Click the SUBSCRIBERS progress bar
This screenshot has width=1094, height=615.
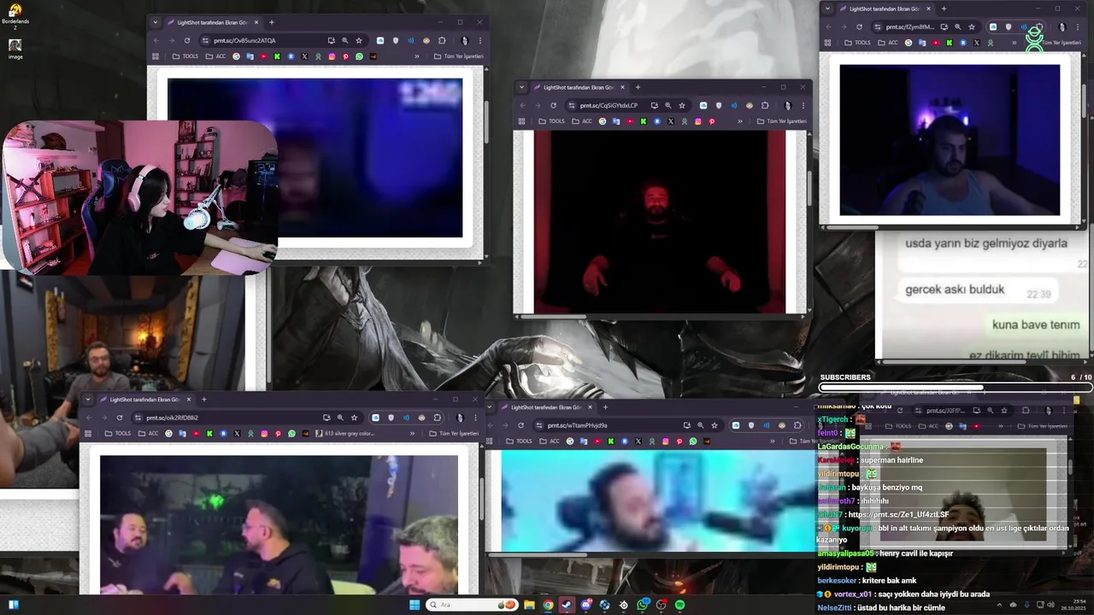955,387
